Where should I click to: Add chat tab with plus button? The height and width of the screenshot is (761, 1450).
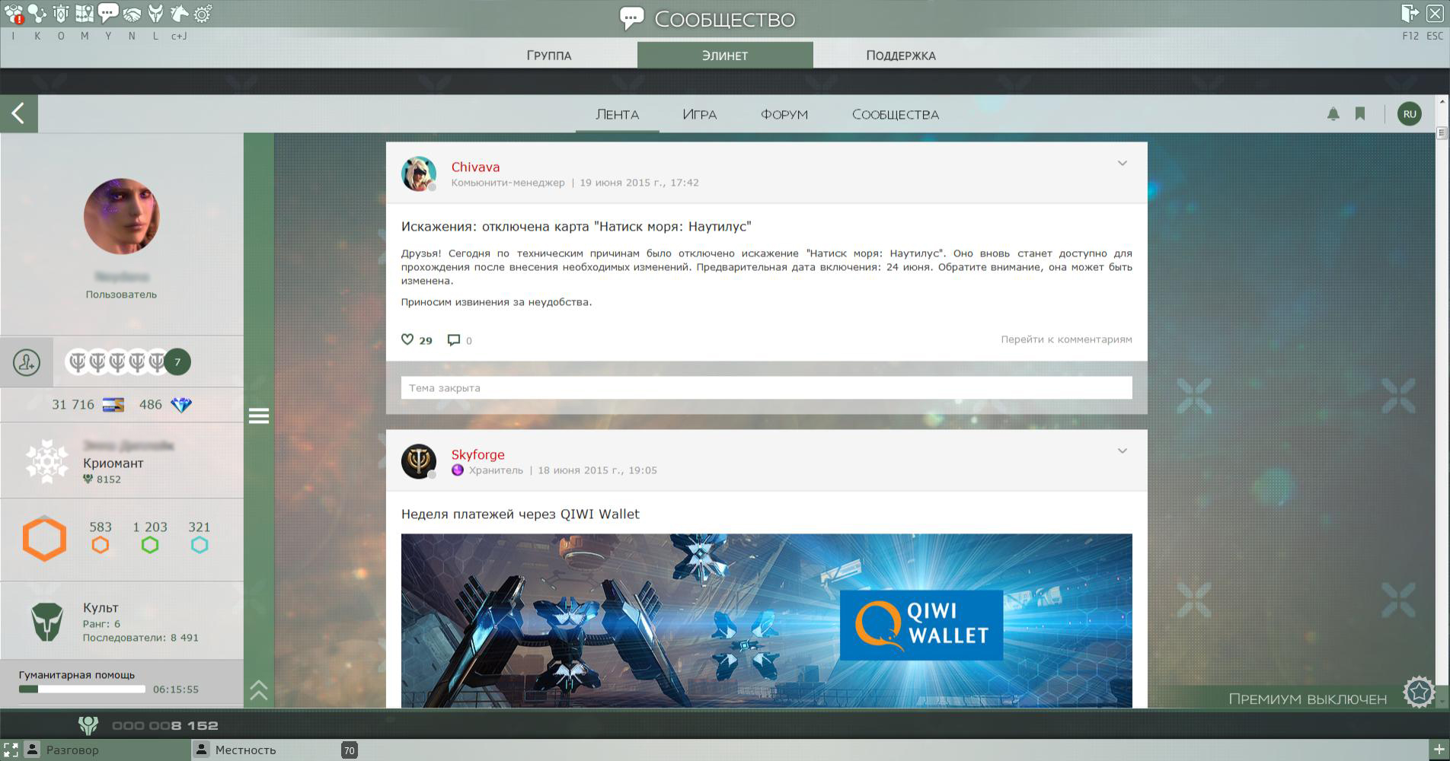(1439, 750)
